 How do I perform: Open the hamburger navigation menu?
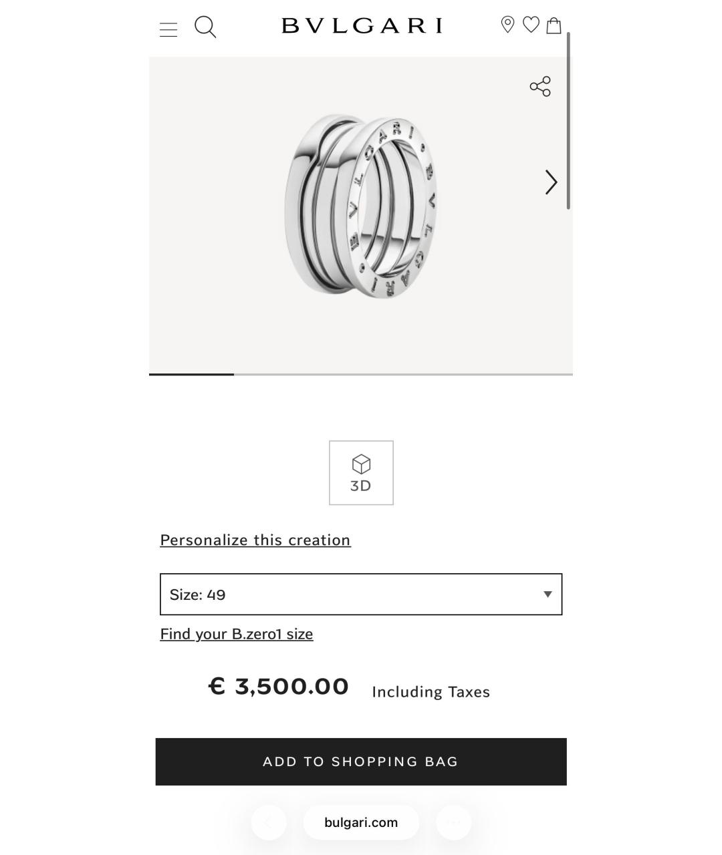tap(168, 27)
